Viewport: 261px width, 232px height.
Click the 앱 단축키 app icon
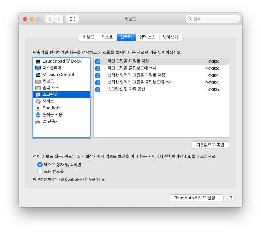[x=38, y=122]
